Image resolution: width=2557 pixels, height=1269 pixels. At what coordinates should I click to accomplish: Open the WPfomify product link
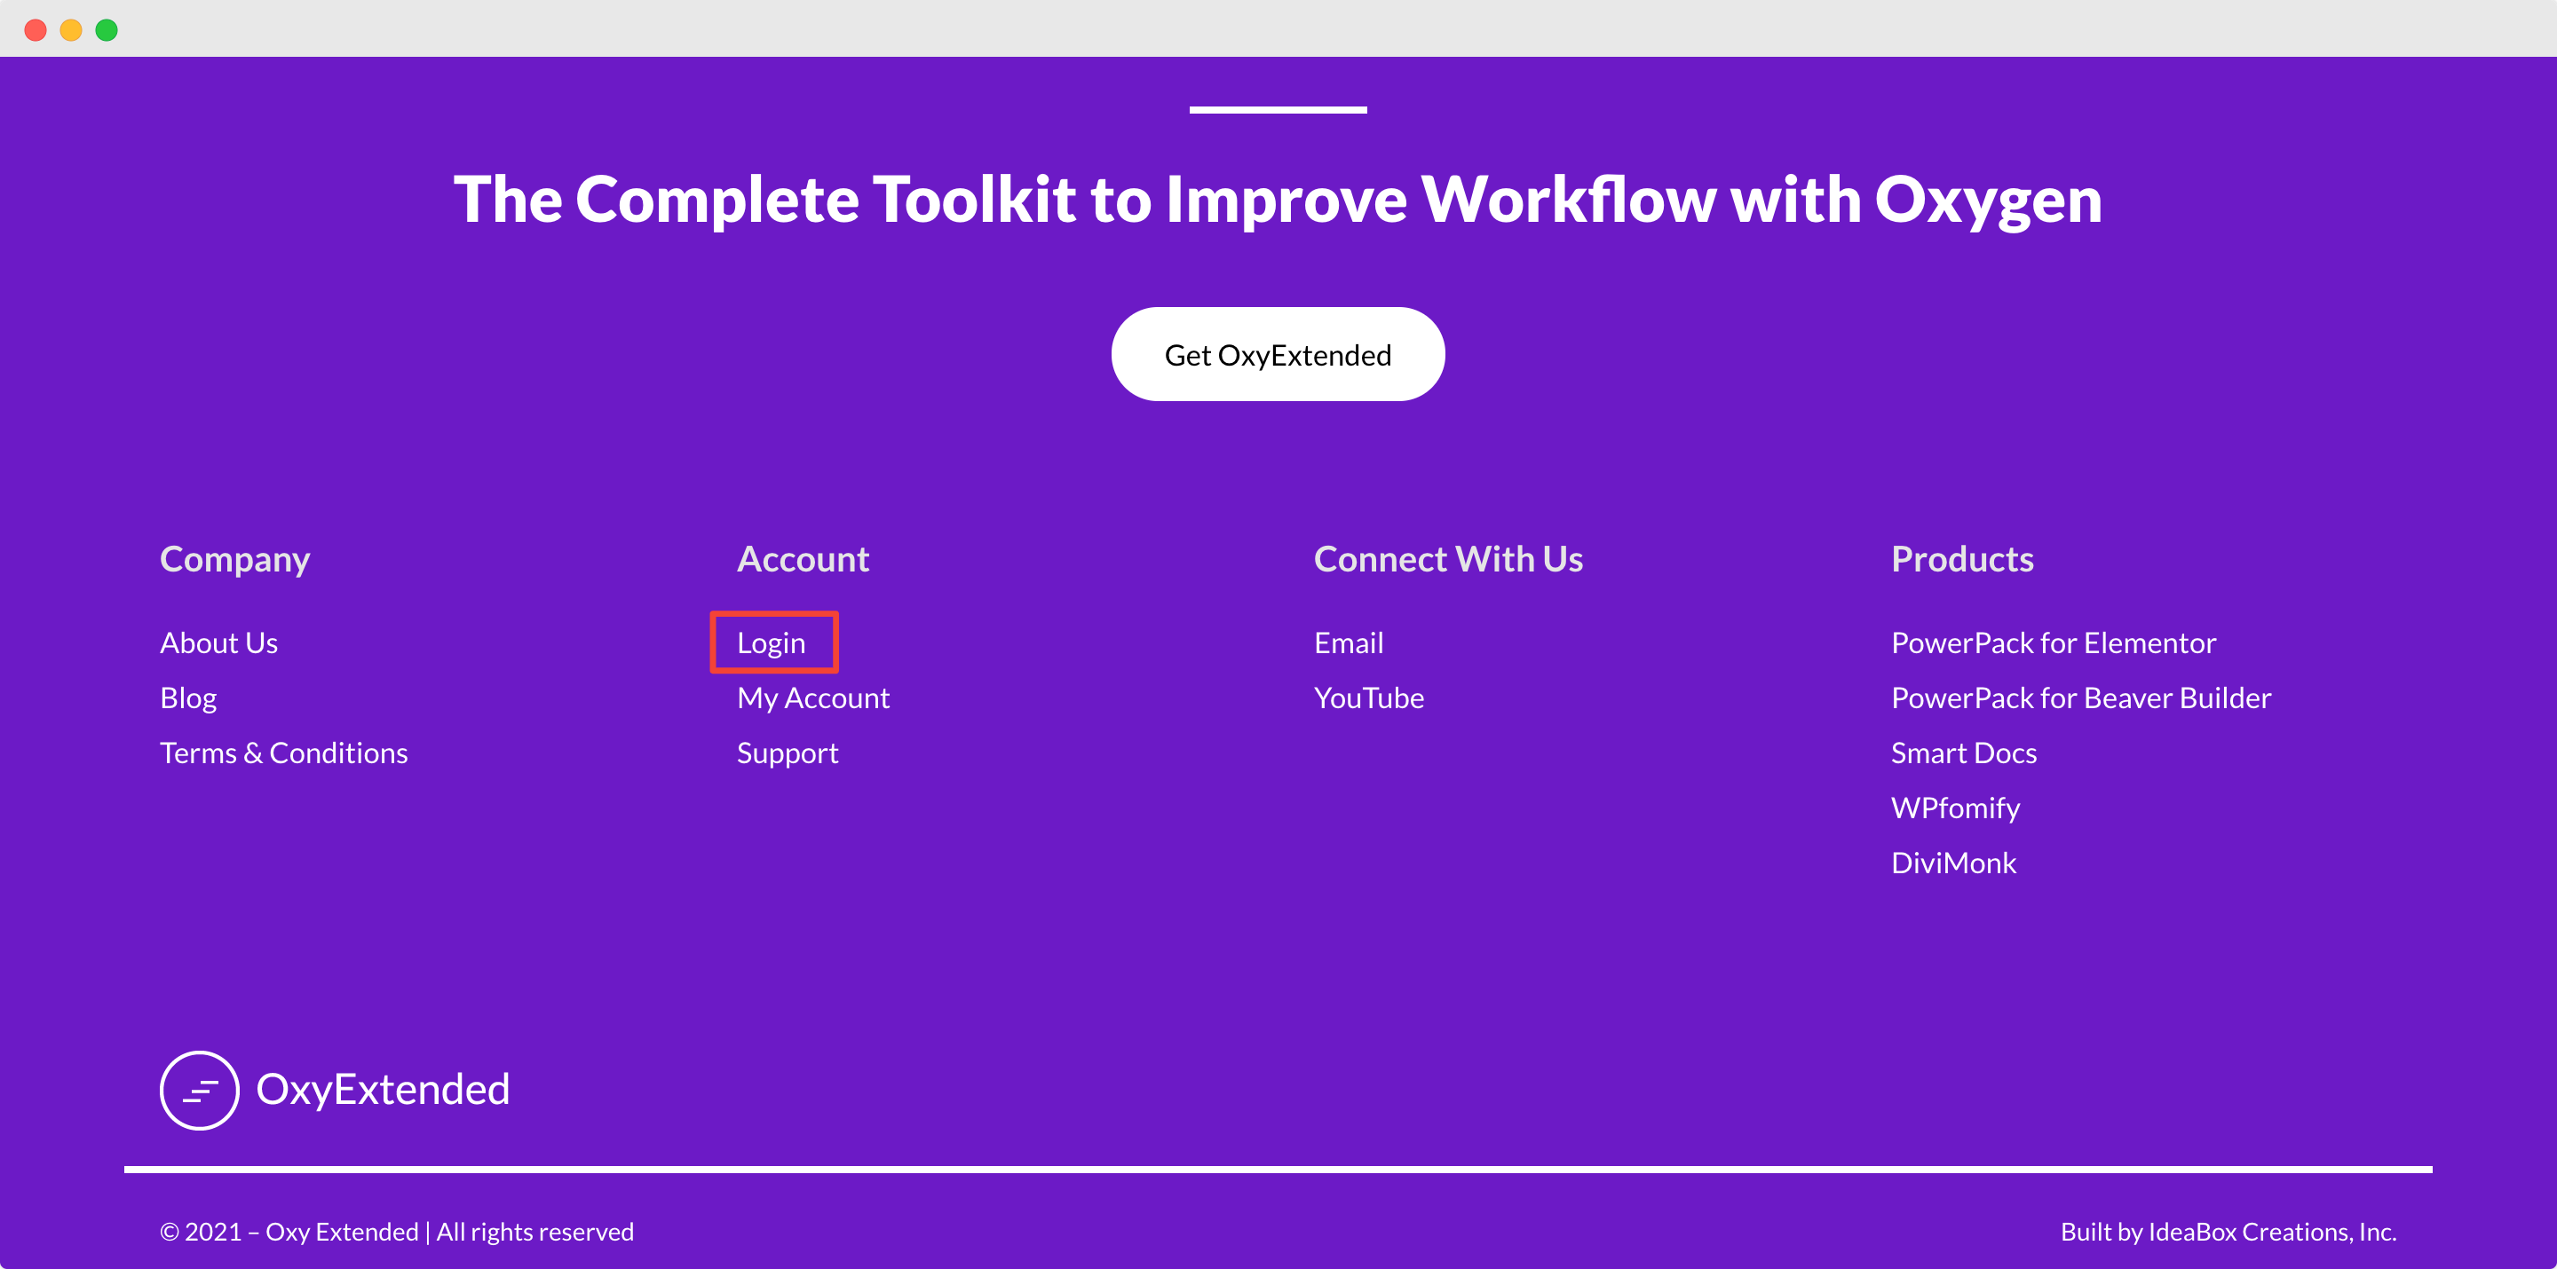point(1954,807)
